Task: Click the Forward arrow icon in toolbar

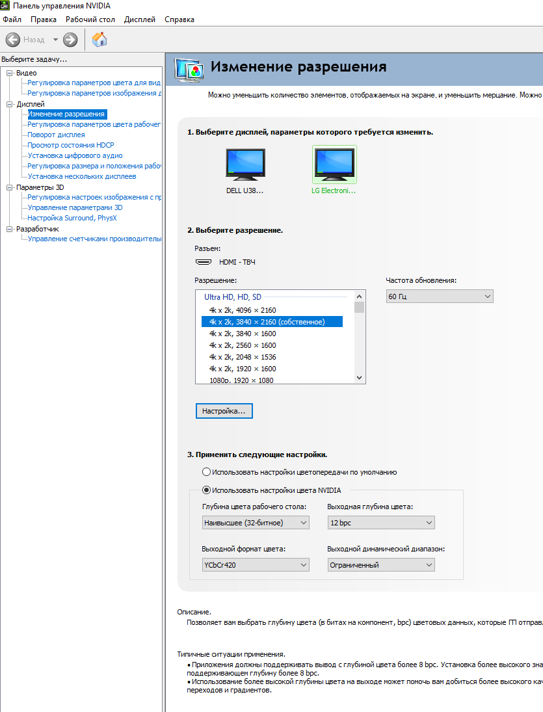Action: point(70,40)
